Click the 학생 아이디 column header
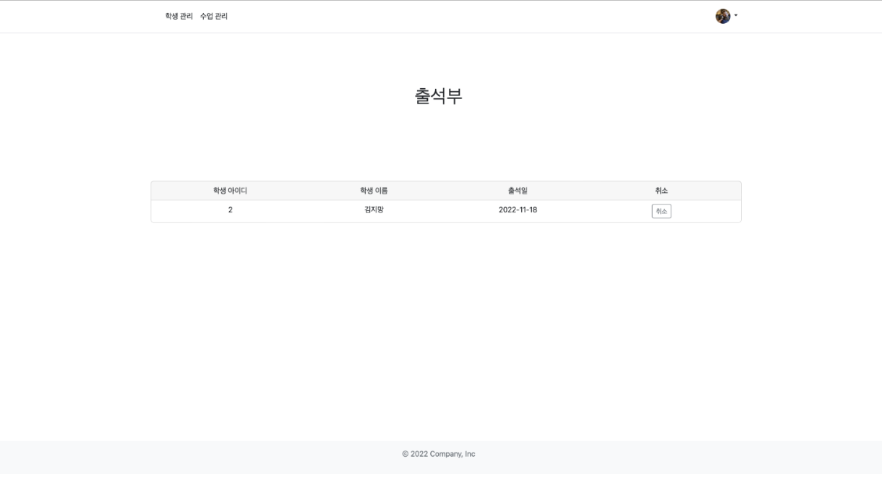Viewport: 892px width, 477px height. click(x=230, y=191)
